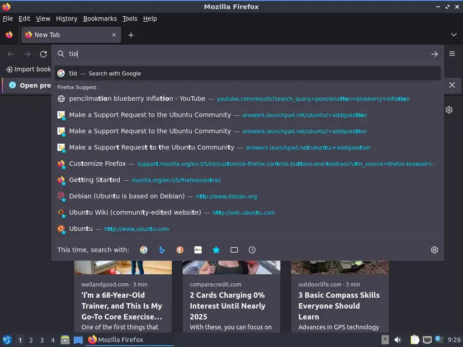
Task: Click the Mozilla Firefox taskbar button
Action: click(130, 340)
